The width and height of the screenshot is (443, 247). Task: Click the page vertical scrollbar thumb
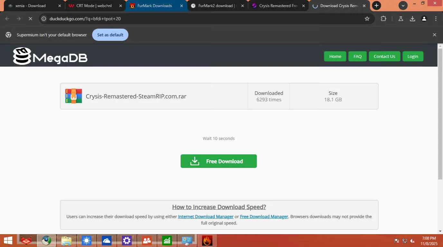(x=440, y=114)
